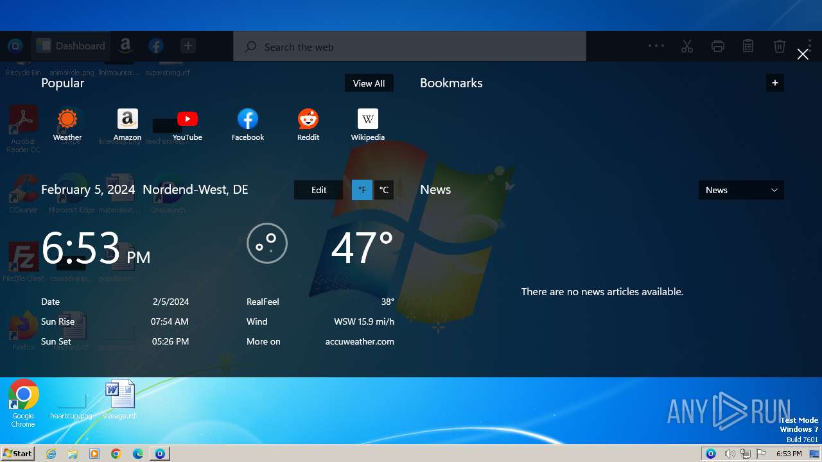Screen dimensions: 822x462
Task: Click the weather condition icon
Action: 267,243
